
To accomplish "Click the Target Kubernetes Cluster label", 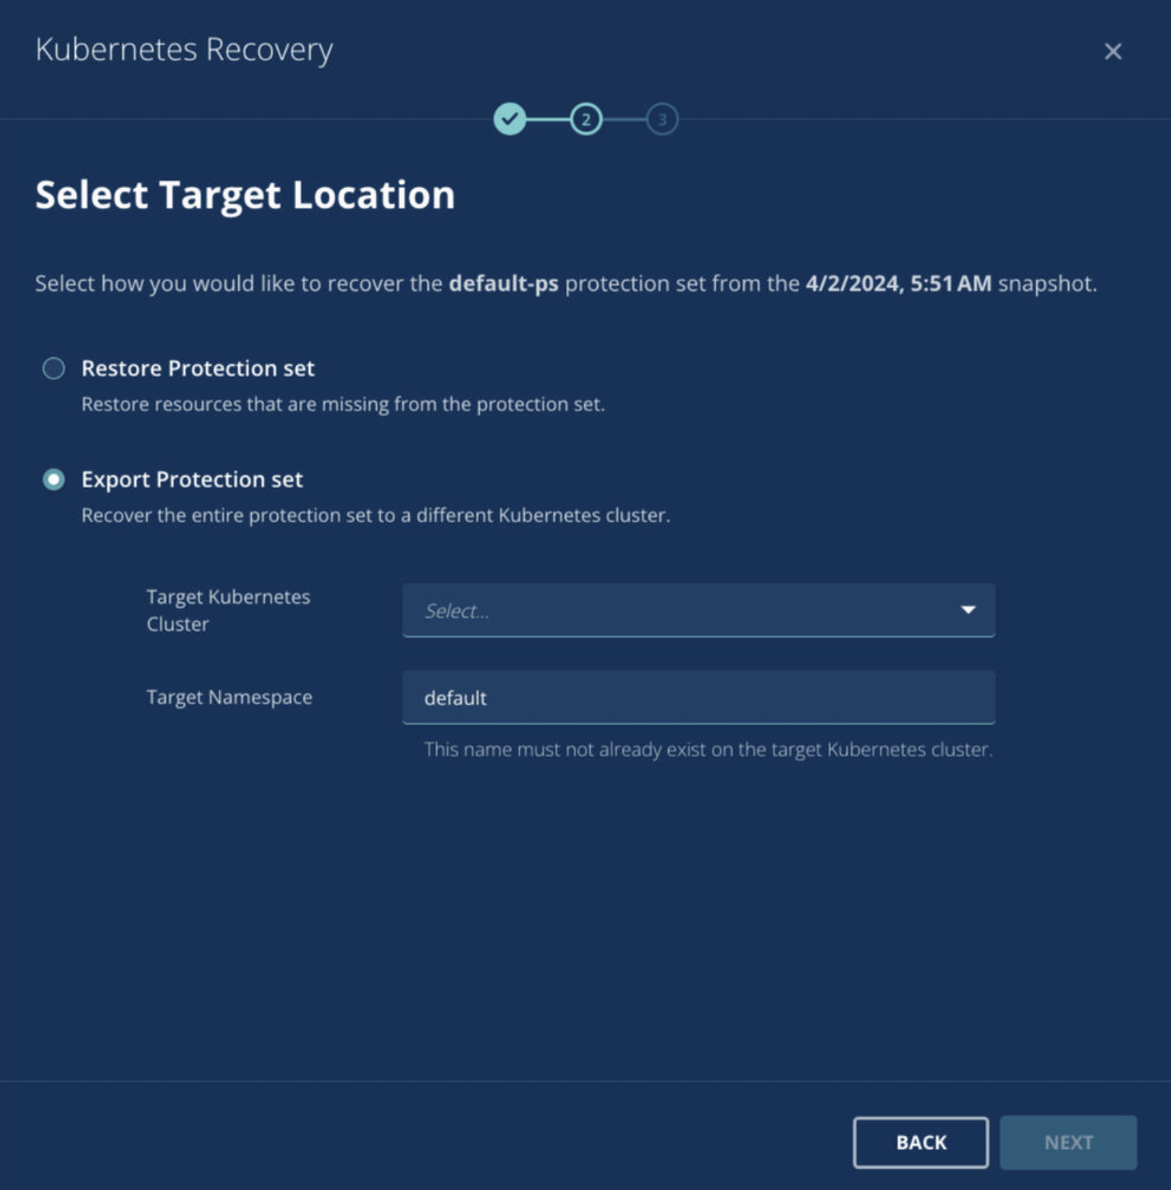I will [228, 610].
